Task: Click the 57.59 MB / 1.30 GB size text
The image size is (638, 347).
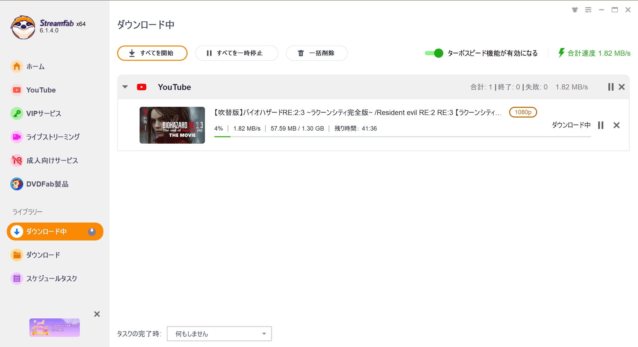Action: click(297, 129)
